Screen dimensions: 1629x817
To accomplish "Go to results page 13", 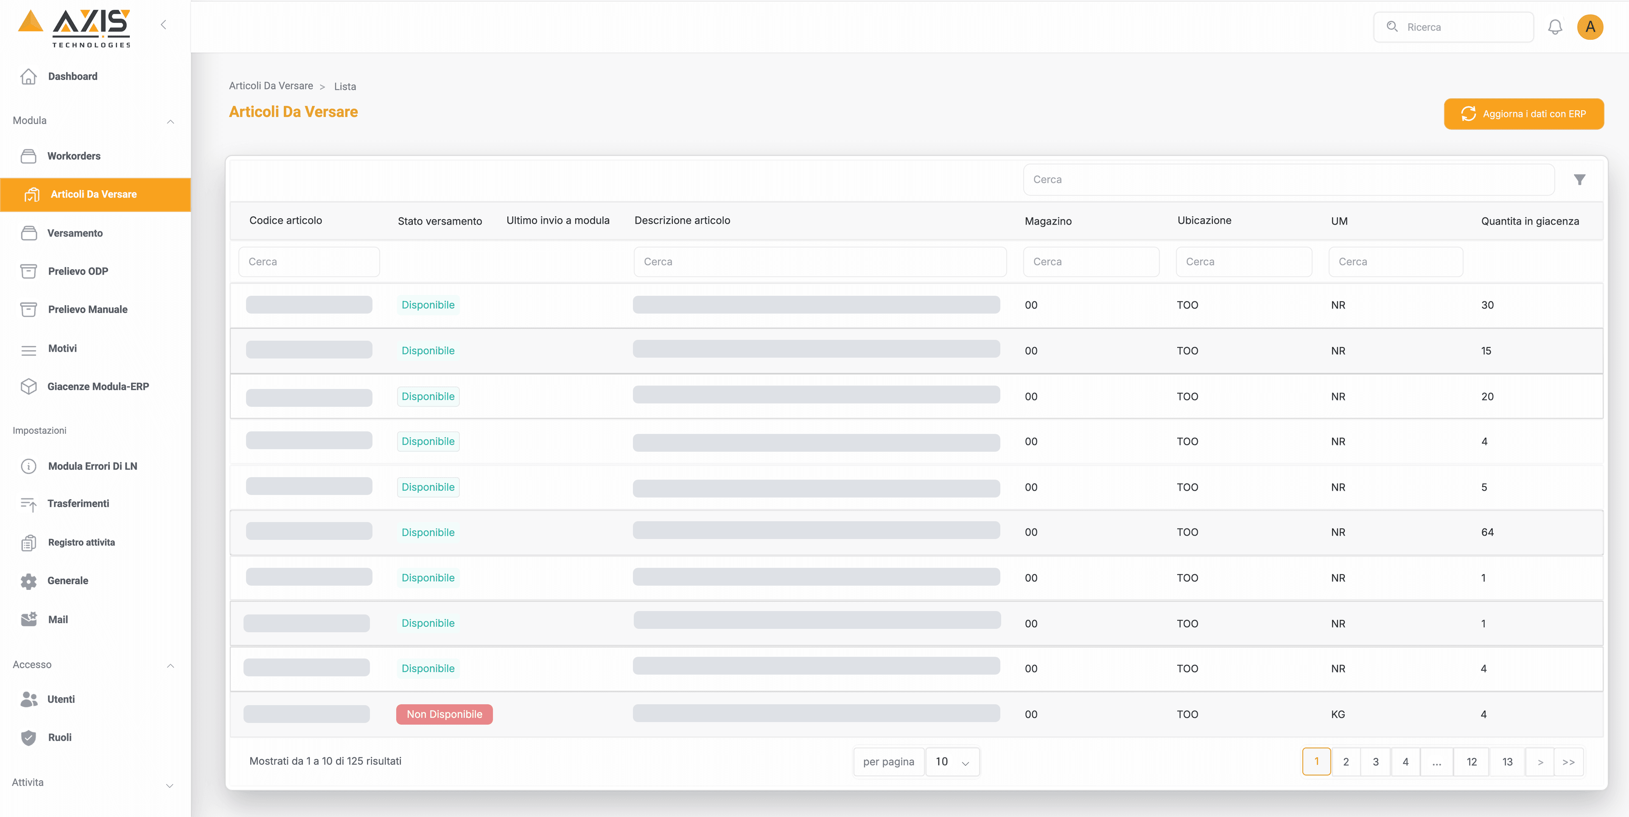I will point(1507,761).
